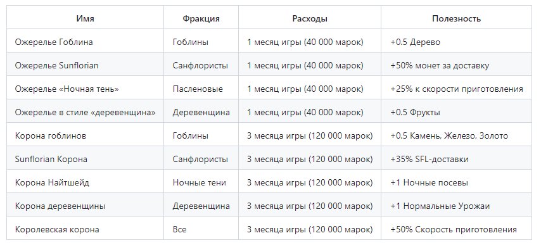This screenshot has width=541, height=245.
Task: Click Ожерелье в стиле «деревенщина» cell
Action: coord(85,112)
